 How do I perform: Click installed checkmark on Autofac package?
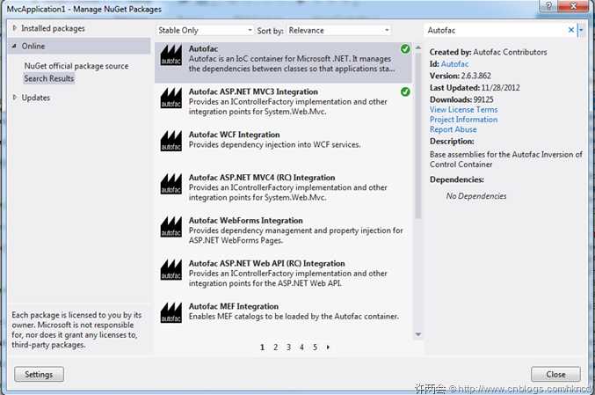click(x=405, y=49)
